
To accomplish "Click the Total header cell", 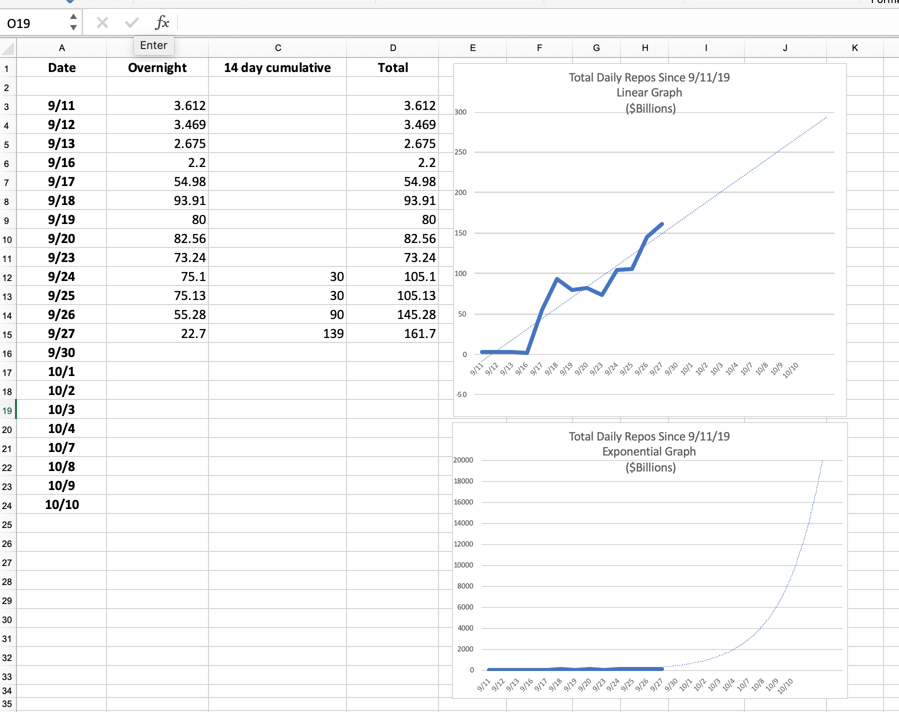I will pyautogui.click(x=392, y=67).
